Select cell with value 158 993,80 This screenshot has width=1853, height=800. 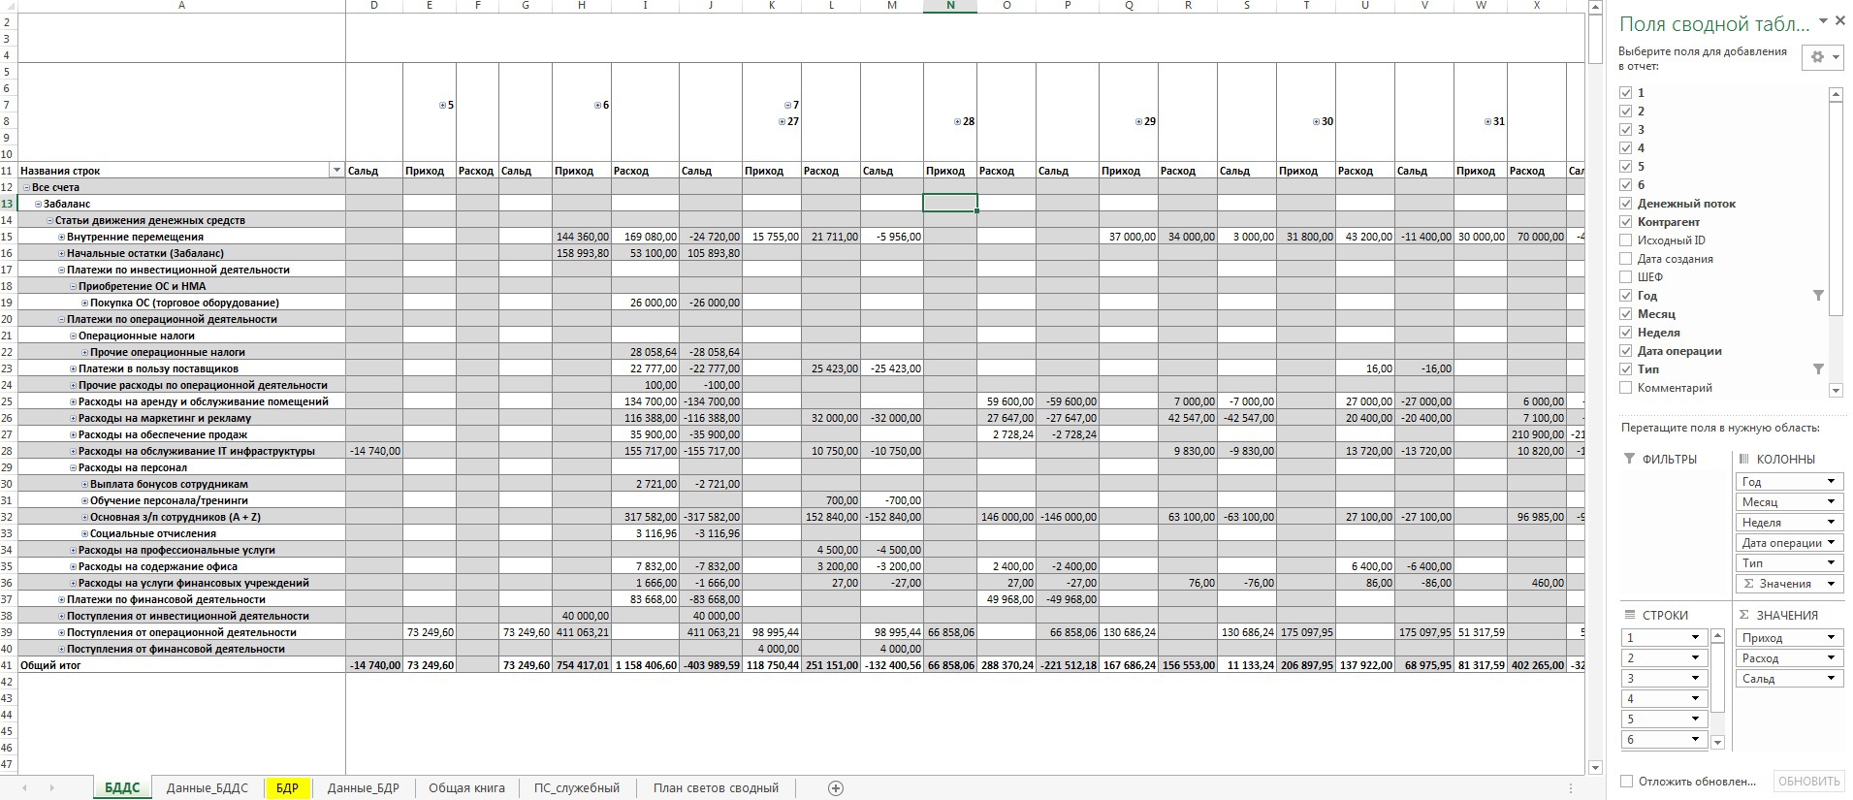click(x=582, y=254)
